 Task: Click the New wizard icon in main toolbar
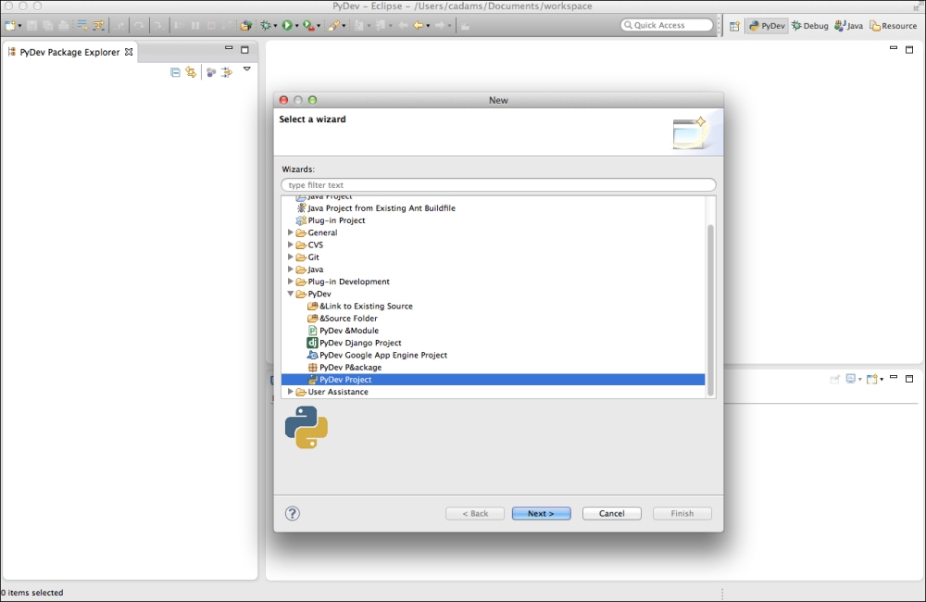[x=10, y=25]
